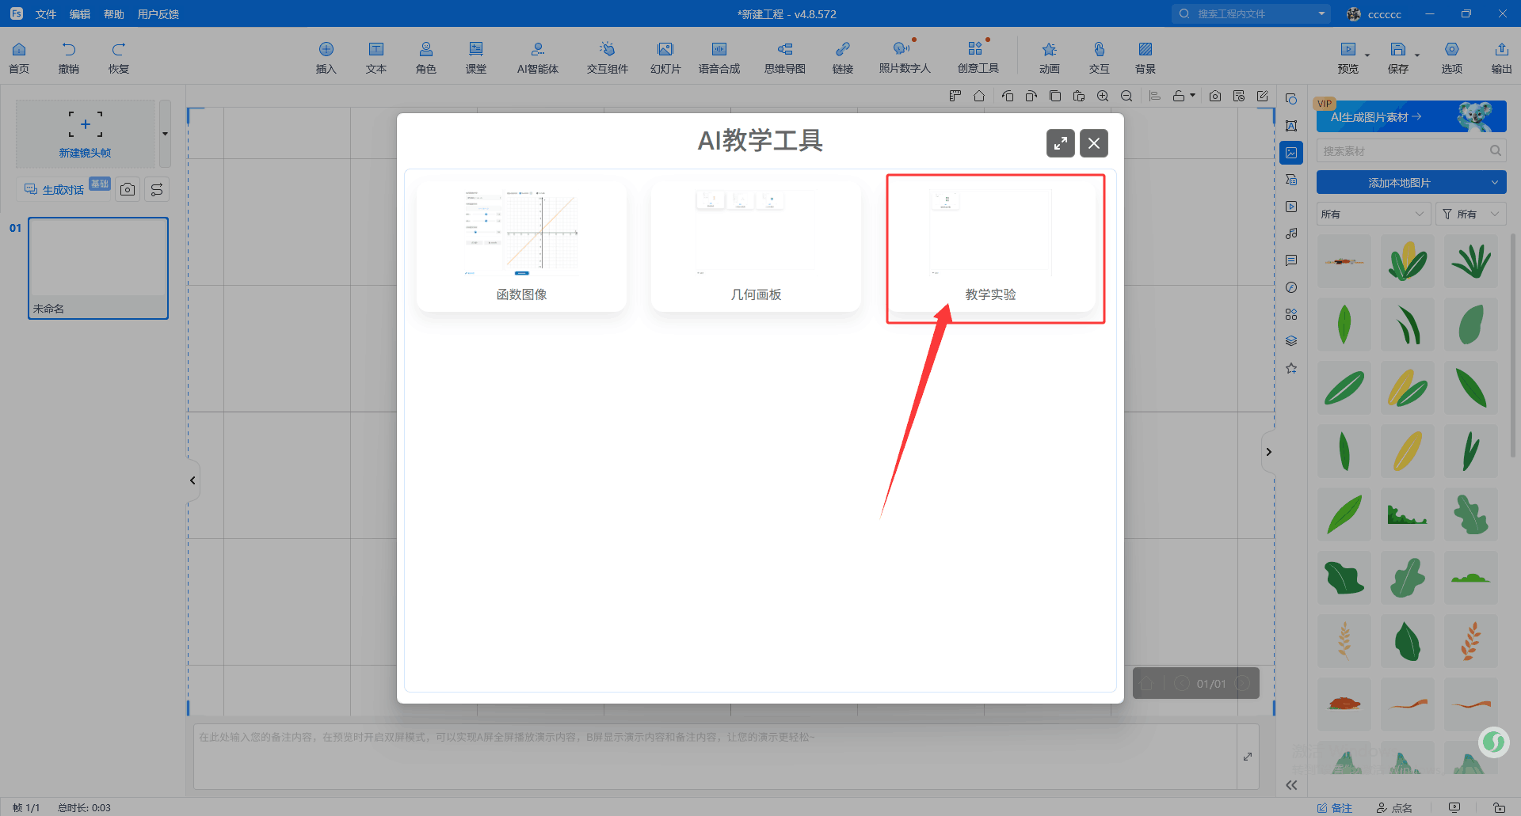Select the 函数图像 function graph card

pos(521,245)
